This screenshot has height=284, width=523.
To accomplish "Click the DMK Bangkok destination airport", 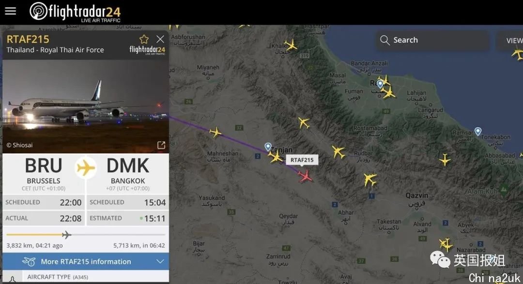I will click(x=128, y=173).
